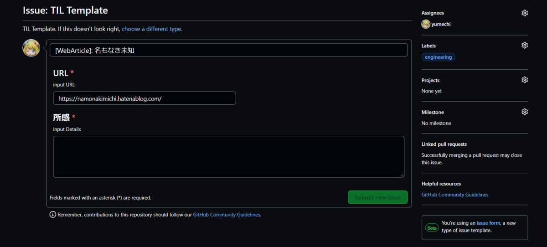Click the Labels heading

(428, 46)
